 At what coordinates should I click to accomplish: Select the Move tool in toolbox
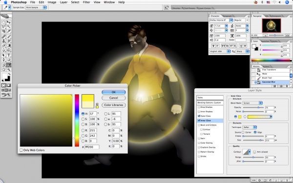click(x=9, y=22)
